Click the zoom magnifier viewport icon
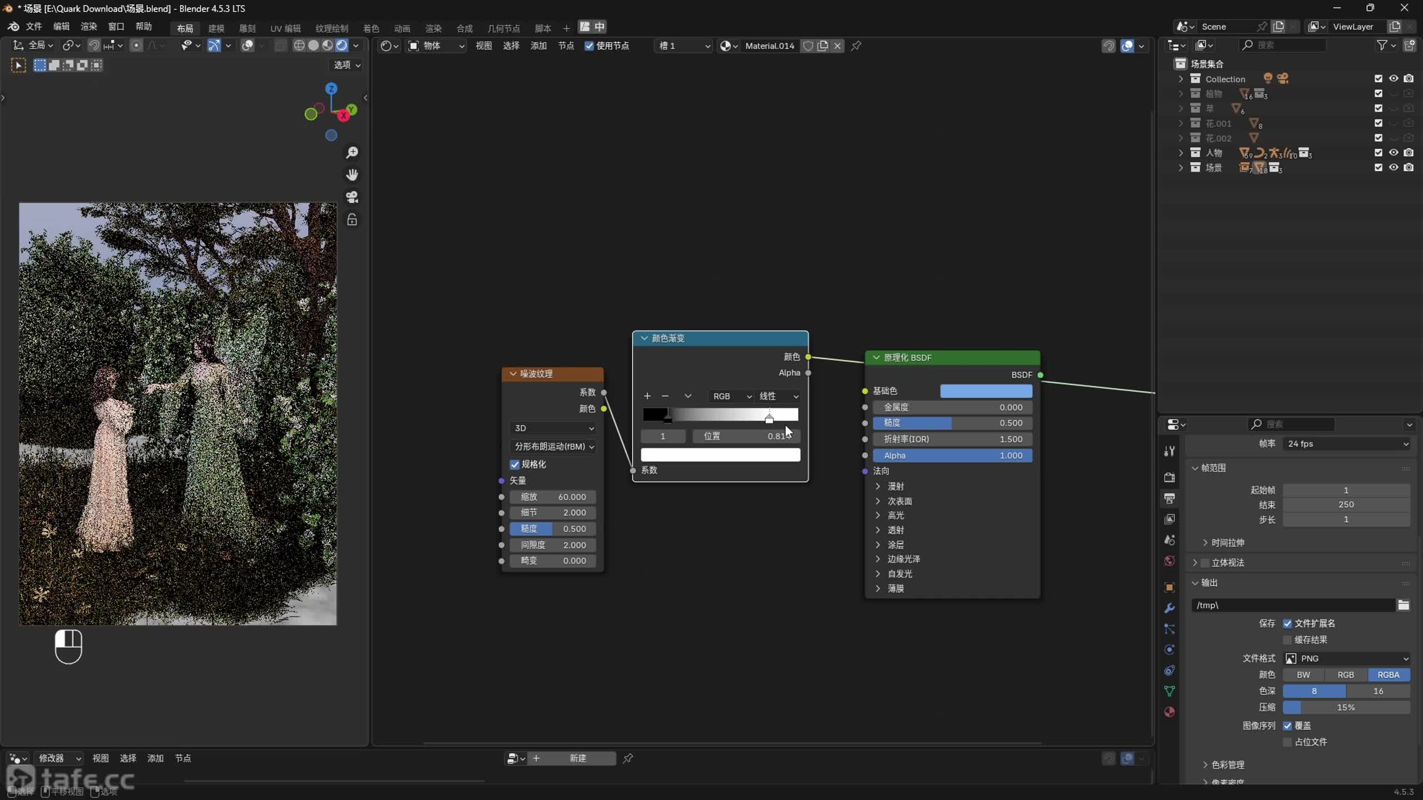This screenshot has width=1423, height=800. pyautogui.click(x=352, y=152)
